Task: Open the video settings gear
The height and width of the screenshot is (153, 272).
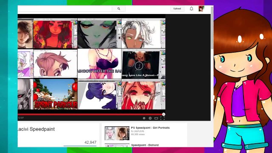Action: [150, 118]
